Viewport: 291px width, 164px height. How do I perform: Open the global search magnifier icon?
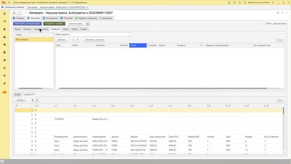(x=245, y=2)
